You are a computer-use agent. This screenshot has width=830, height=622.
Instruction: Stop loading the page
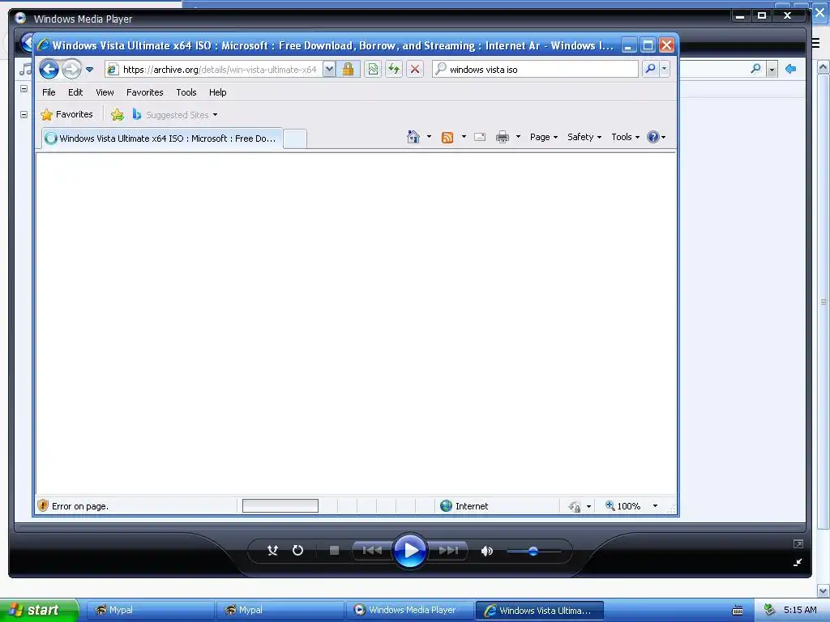[x=415, y=70]
